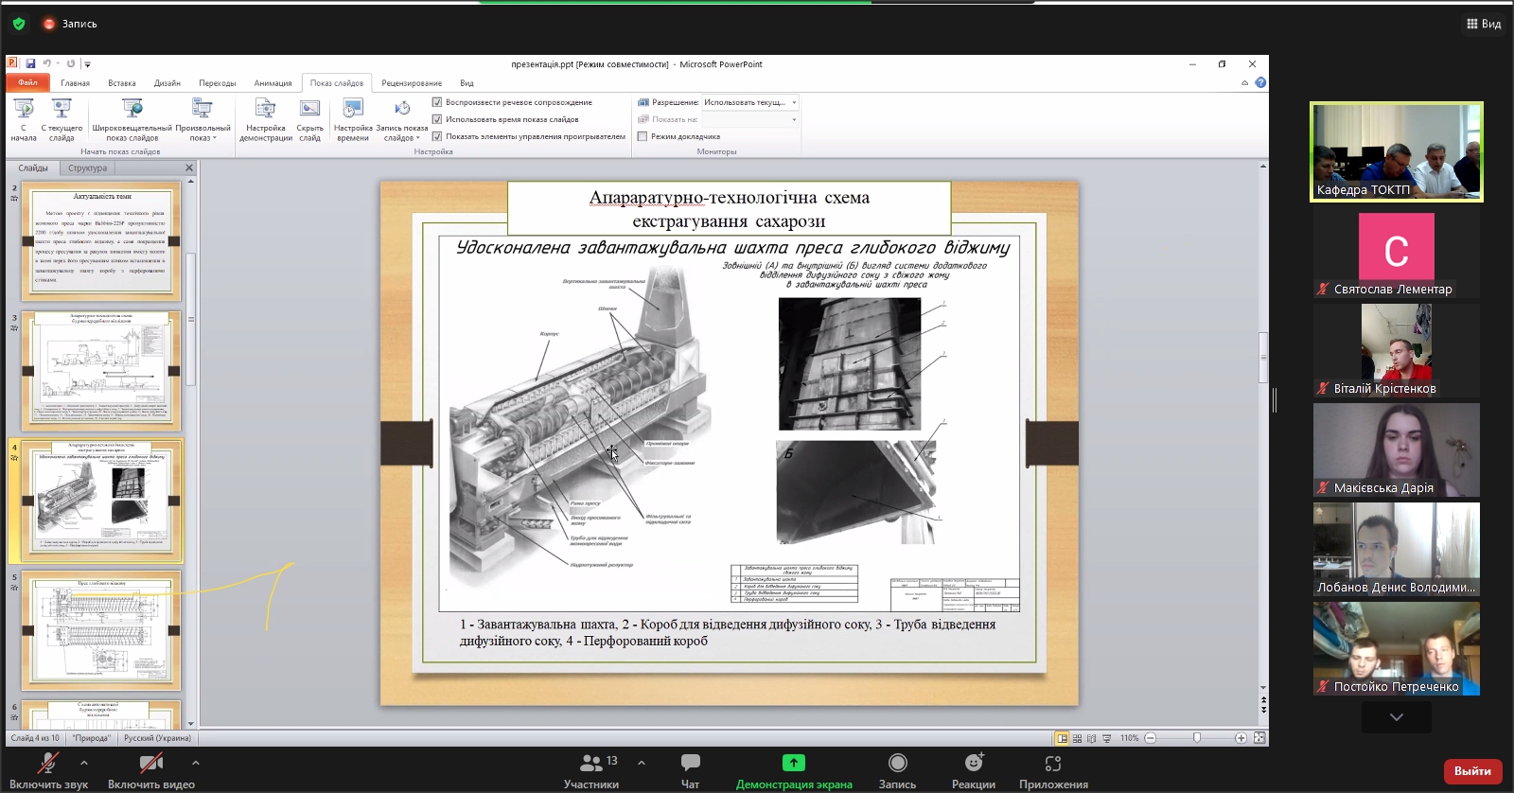Switch to the 'Анимация' ribbon tab
The image size is (1514, 793).
[273, 83]
